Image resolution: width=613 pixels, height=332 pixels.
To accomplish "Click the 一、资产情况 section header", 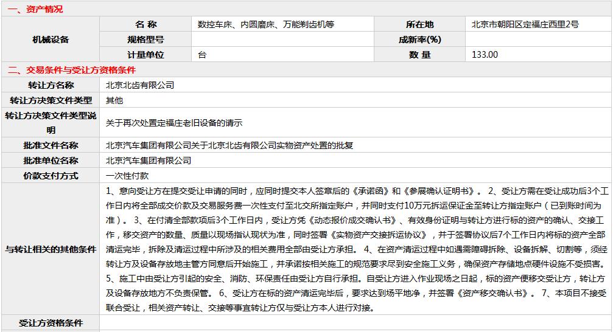I will 35,9.
